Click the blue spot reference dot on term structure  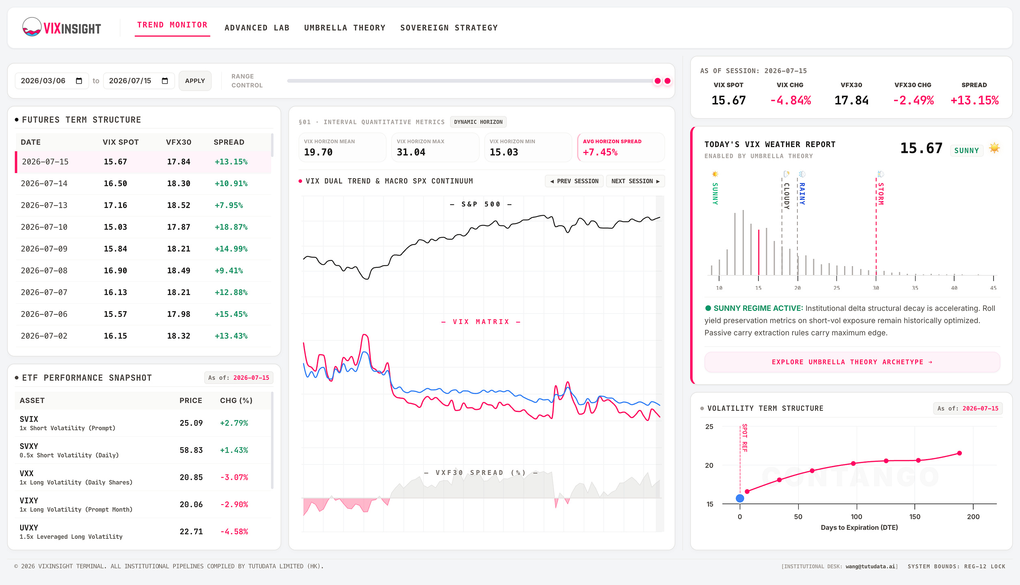[740, 498]
